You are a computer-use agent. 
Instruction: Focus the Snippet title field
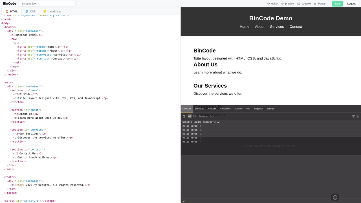click(x=47, y=4)
